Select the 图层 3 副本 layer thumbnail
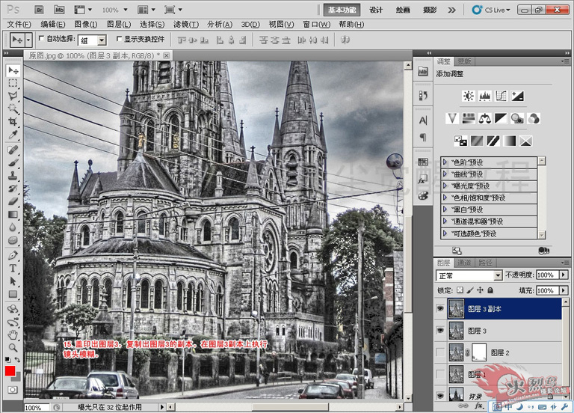The height and width of the screenshot is (413, 574). [x=456, y=308]
